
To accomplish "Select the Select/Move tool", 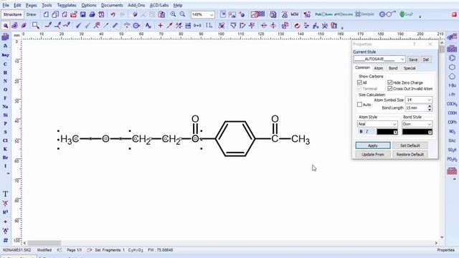I will point(6,26).
